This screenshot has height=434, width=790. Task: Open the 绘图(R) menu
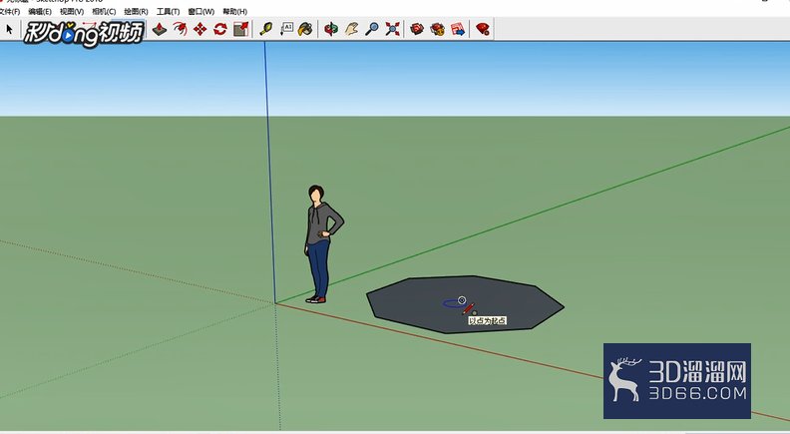point(136,11)
